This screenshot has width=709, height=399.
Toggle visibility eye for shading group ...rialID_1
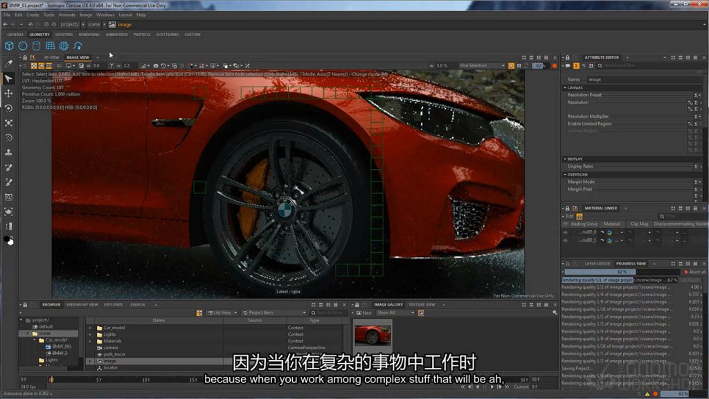(565, 240)
